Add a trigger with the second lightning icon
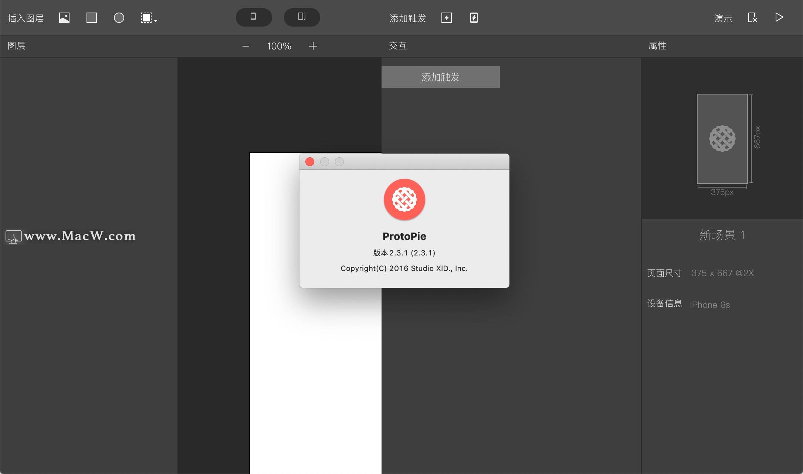This screenshot has width=803, height=474. [x=474, y=18]
